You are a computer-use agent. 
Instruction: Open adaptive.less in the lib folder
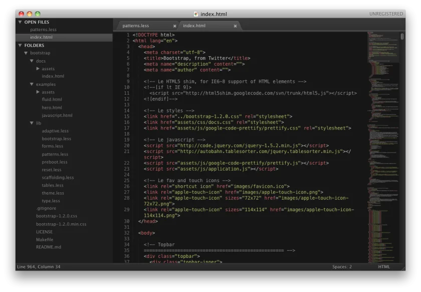pos(55,131)
